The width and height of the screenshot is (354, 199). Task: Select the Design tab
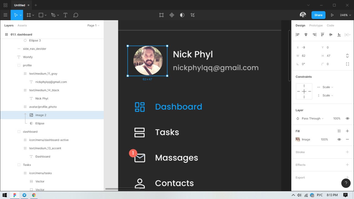pyautogui.click(x=300, y=25)
